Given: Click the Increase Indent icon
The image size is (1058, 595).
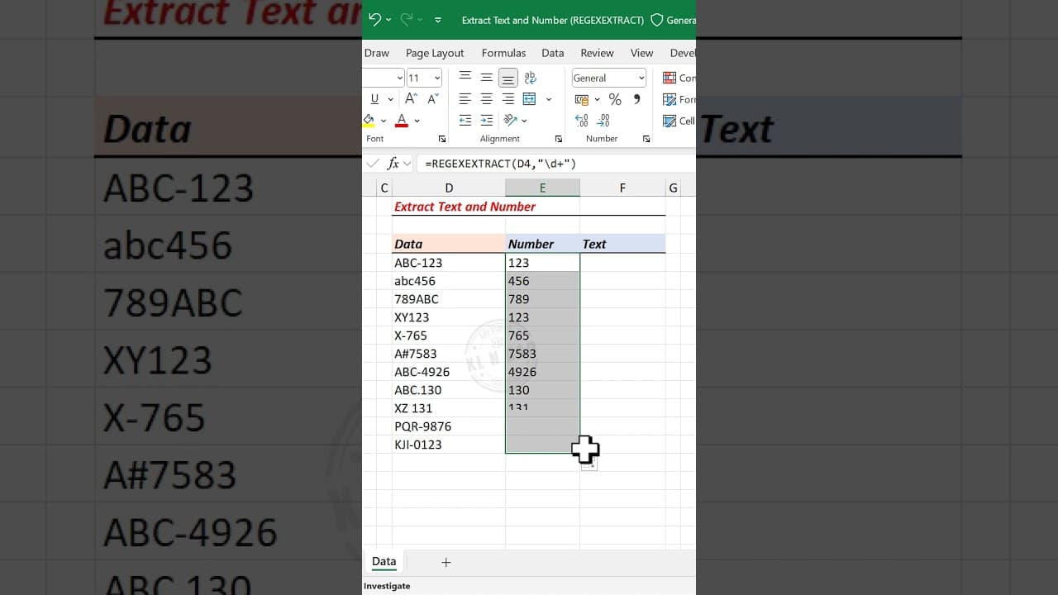Looking at the screenshot, I should (487, 120).
